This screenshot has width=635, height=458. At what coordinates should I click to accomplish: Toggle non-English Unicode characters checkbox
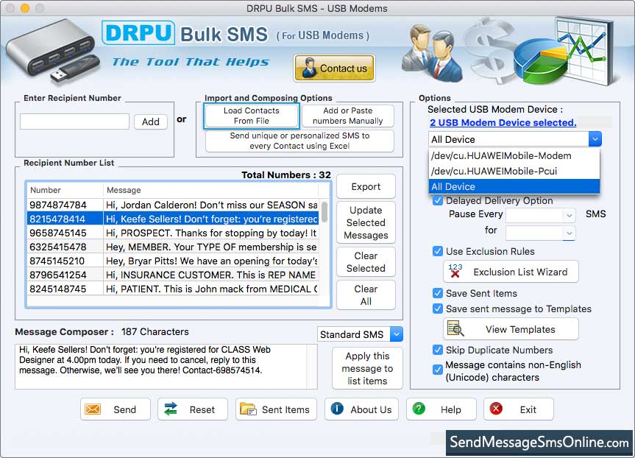[x=437, y=370]
